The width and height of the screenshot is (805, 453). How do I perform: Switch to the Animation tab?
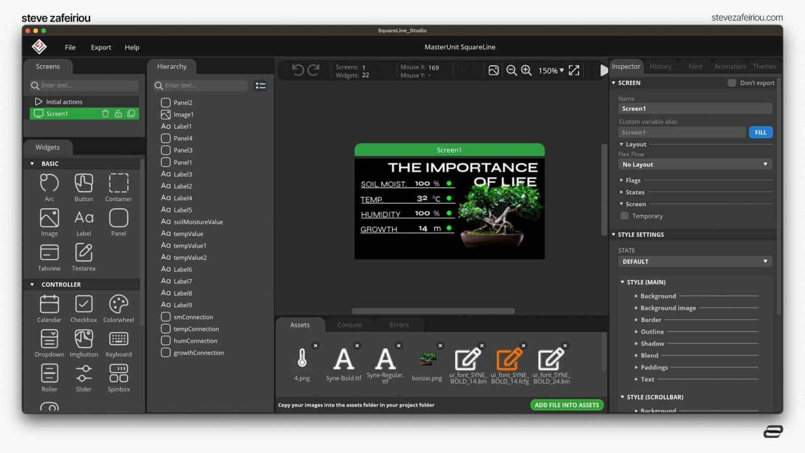point(729,66)
